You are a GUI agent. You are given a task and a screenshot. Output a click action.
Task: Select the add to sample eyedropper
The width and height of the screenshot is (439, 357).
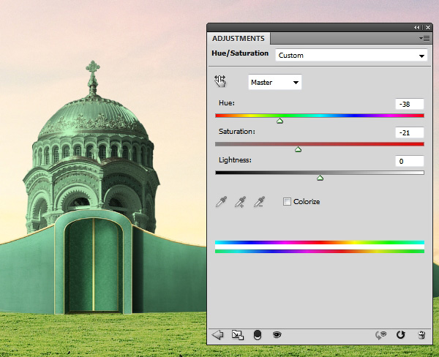pyautogui.click(x=240, y=202)
